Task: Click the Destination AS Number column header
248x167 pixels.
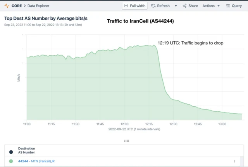Action: tap(26, 150)
